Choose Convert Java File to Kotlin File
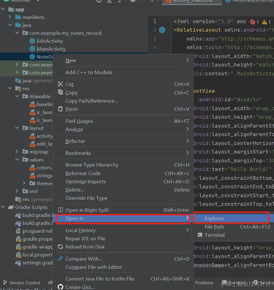This screenshot has width=274, height=290. [123, 279]
